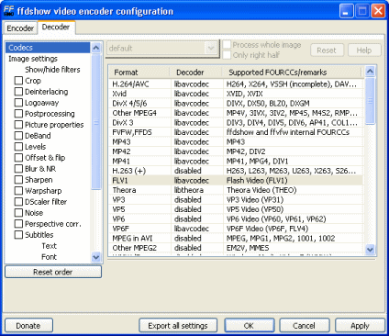Open Theora's libtheora decoder cell
Image resolution: width=389 pixels, height=336 pixels.
click(x=197, y=190)
